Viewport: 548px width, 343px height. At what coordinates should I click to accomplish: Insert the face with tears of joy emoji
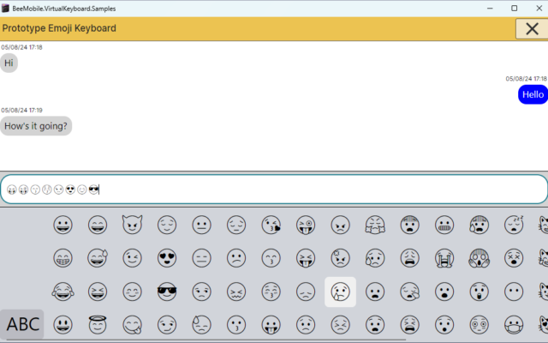63,292
